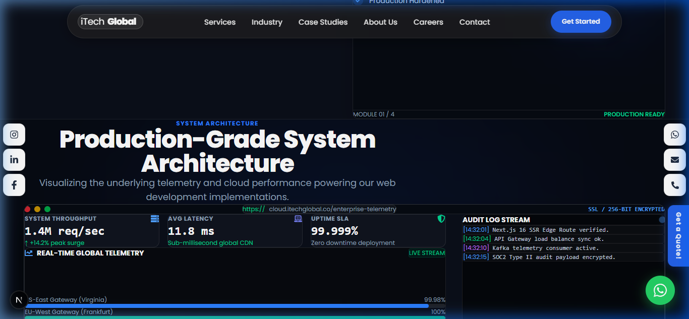Viewport: 689px width, 319px height.
Task: Click the 1.4M req/sec value
Action: pyautogui.click(x=65, y=231)
